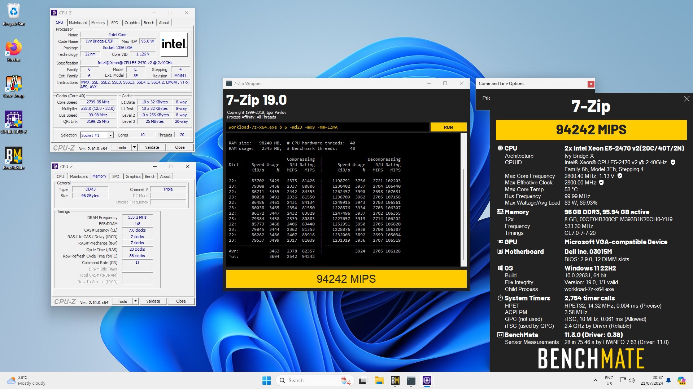Open File Explorer from the taskbar
This screenshot has width=693, height=389.
379,380
